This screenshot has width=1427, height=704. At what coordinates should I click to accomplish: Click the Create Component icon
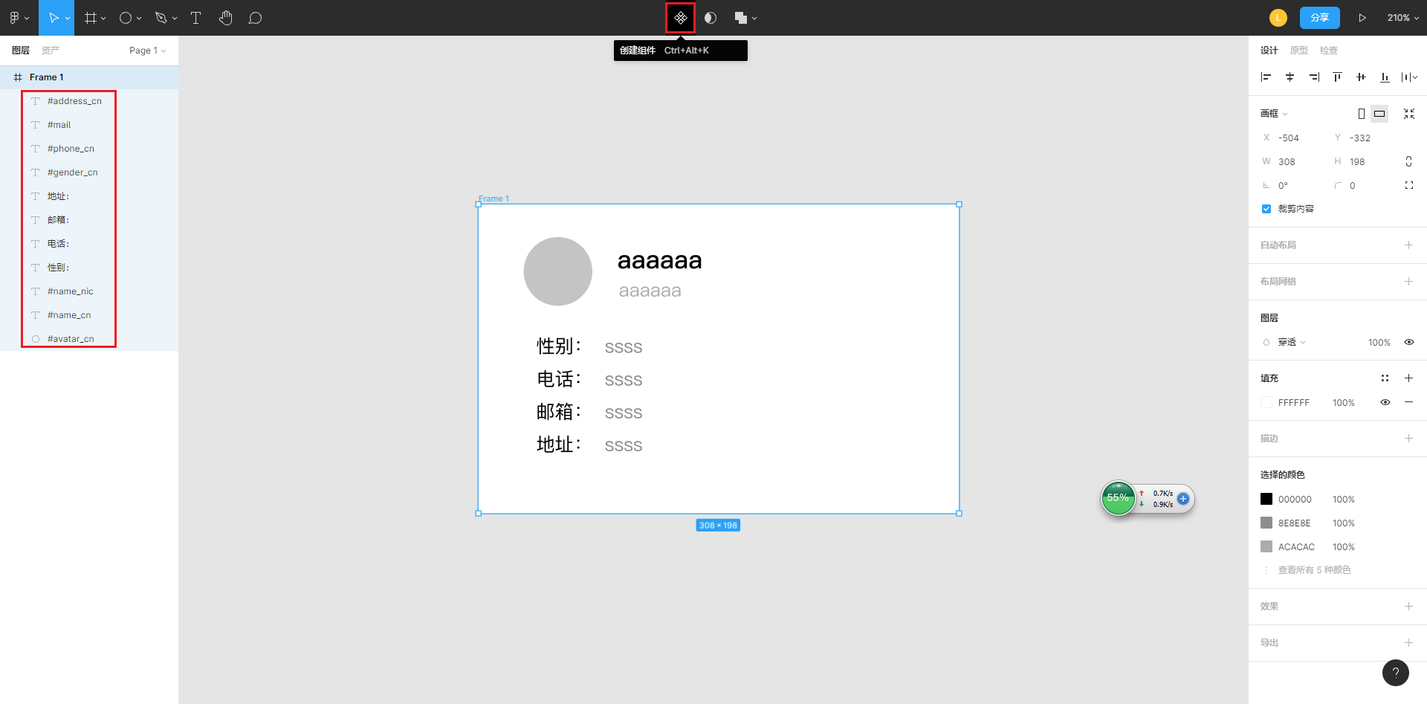click(680, 18)
